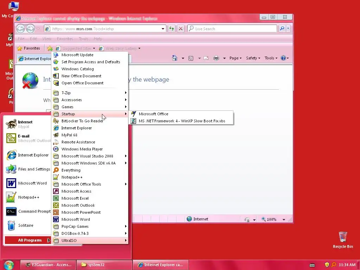The image size is (360, 270).
Task: Click the IE address bar field
Action: tap(105, 29)
